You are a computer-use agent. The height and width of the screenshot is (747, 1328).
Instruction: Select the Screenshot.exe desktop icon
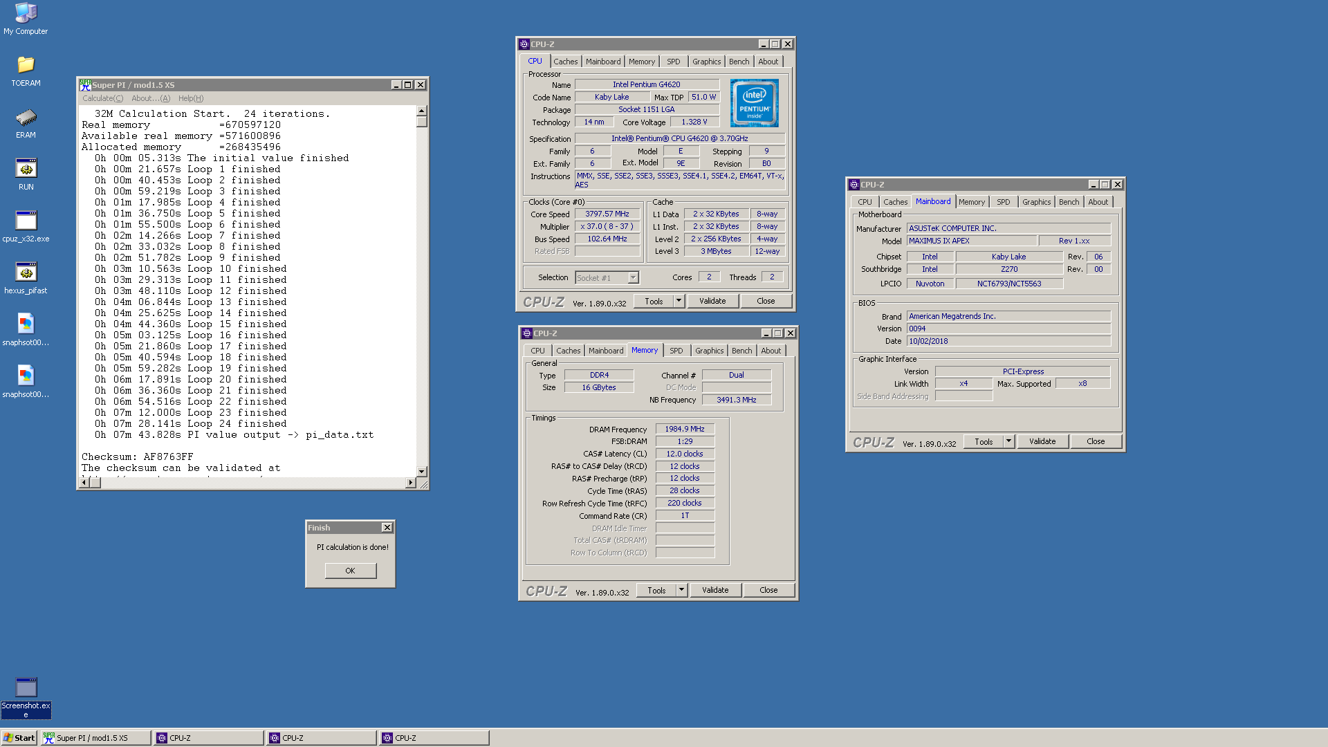click(x=26, y=697)
